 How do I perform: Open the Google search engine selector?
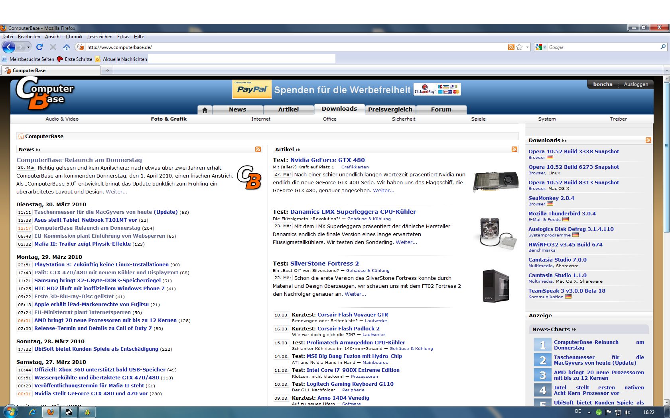click(540, 47)
